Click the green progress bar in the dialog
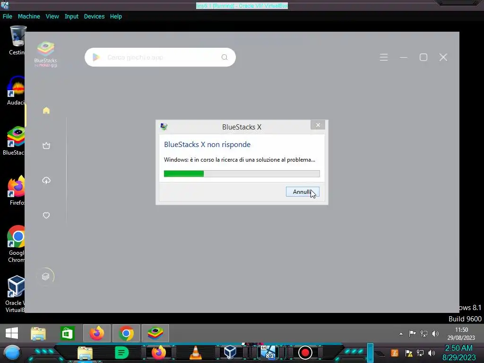484x363 pixels. coord(242,174)
